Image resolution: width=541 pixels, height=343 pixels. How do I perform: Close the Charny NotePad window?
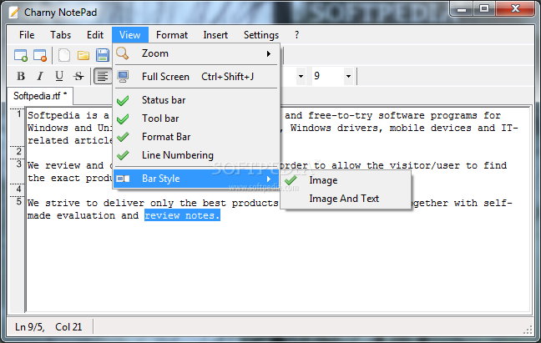[x=515, y=8]
